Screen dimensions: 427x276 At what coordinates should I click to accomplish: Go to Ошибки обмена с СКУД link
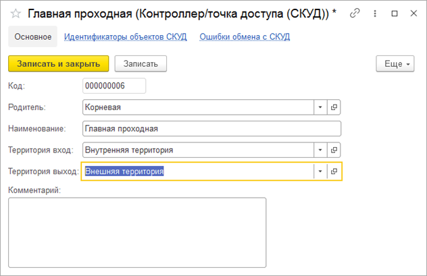pyautogui.click(x=245, y=36)
